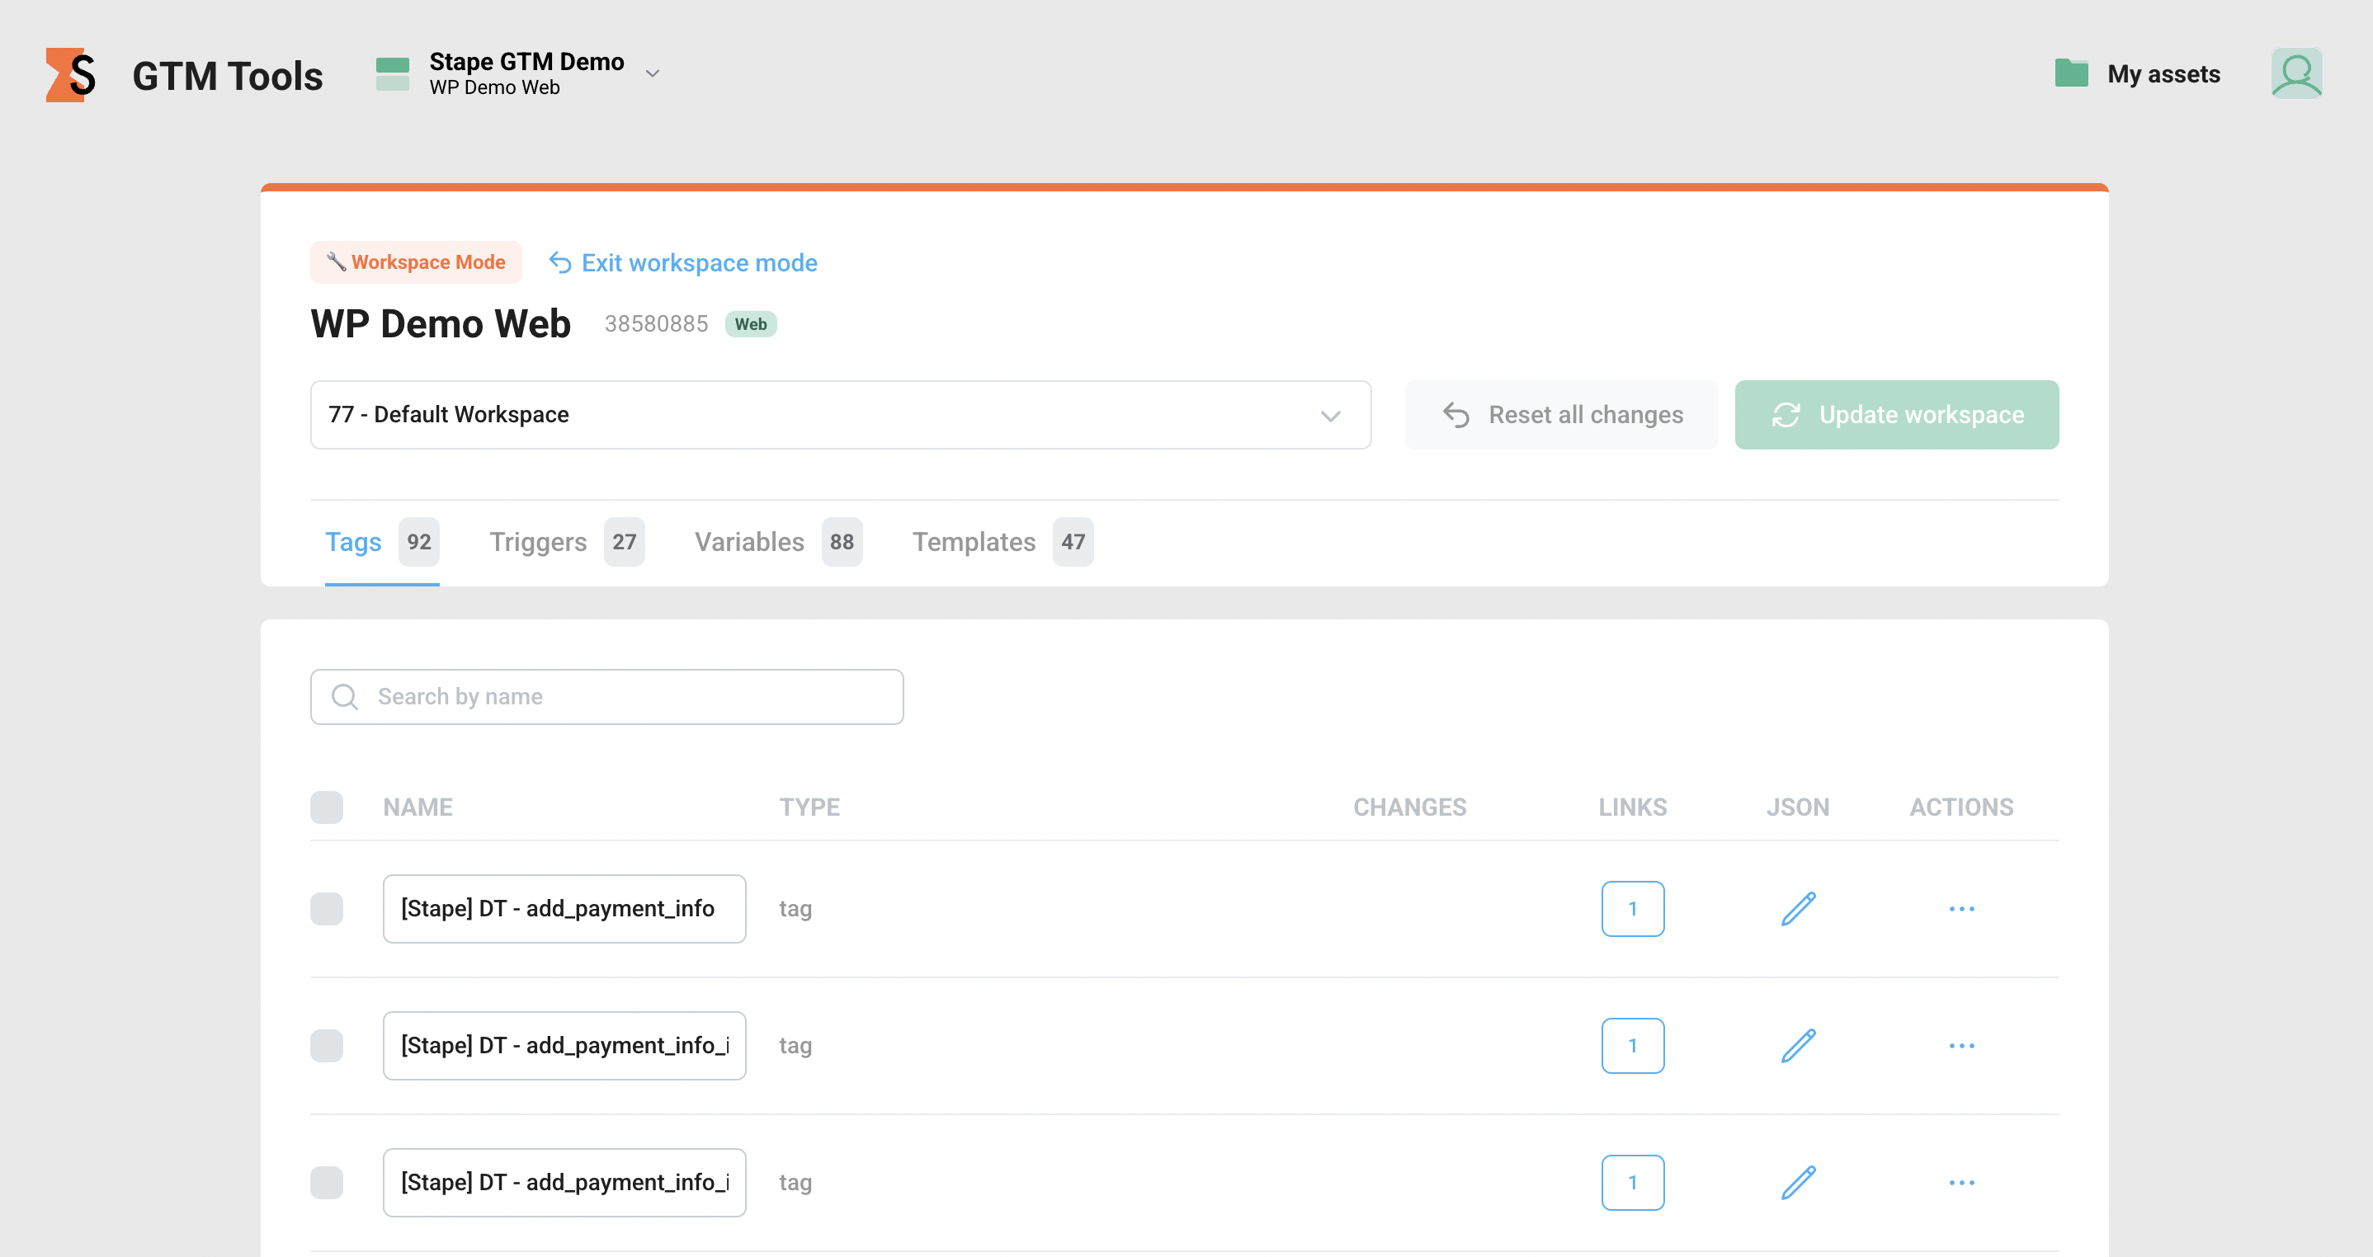Click the ACTIONS column header

coord(1962,807)
